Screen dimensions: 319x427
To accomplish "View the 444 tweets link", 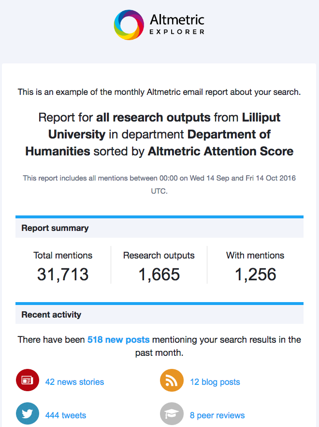I will point(66,415).
